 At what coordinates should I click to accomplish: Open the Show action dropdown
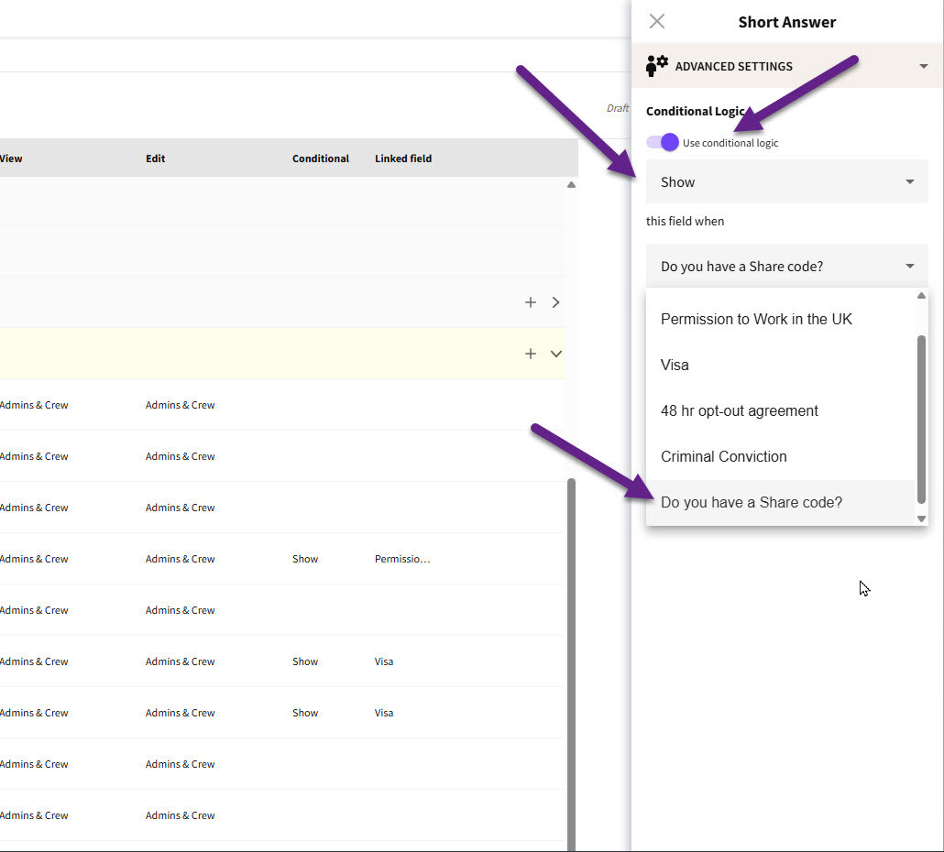tap(787, 181)
